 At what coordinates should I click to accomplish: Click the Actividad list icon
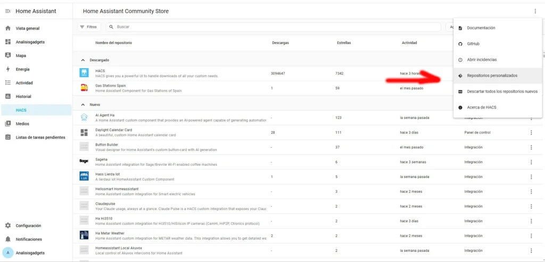8,83
